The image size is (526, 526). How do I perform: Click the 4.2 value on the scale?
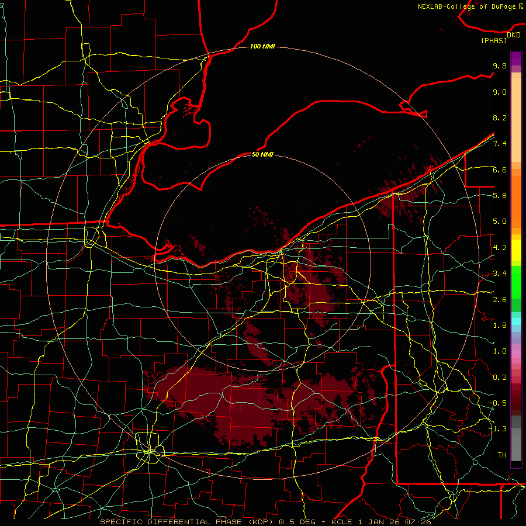pyautogui.click(x=500, y=248)
